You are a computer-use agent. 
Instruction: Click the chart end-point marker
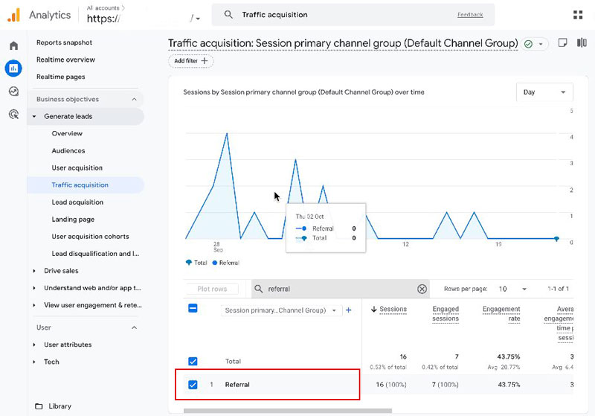tap(556, 239)
